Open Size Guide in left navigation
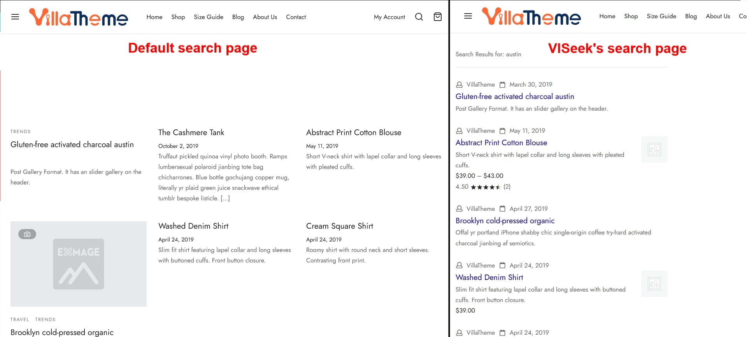The width and height of the screenshot is (747, 337). [x=209, y=17]
